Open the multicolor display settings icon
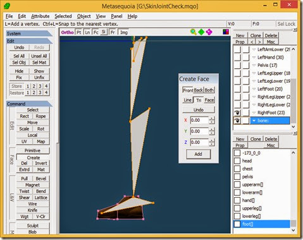 pyautogui.click(x=226, y=32)
